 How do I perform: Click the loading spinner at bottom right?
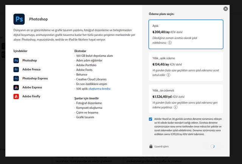(x=212, y=146)
